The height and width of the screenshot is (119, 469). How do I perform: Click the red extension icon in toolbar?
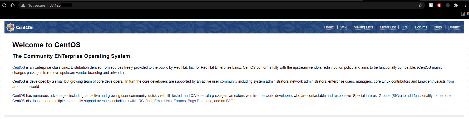pos(439,5)
